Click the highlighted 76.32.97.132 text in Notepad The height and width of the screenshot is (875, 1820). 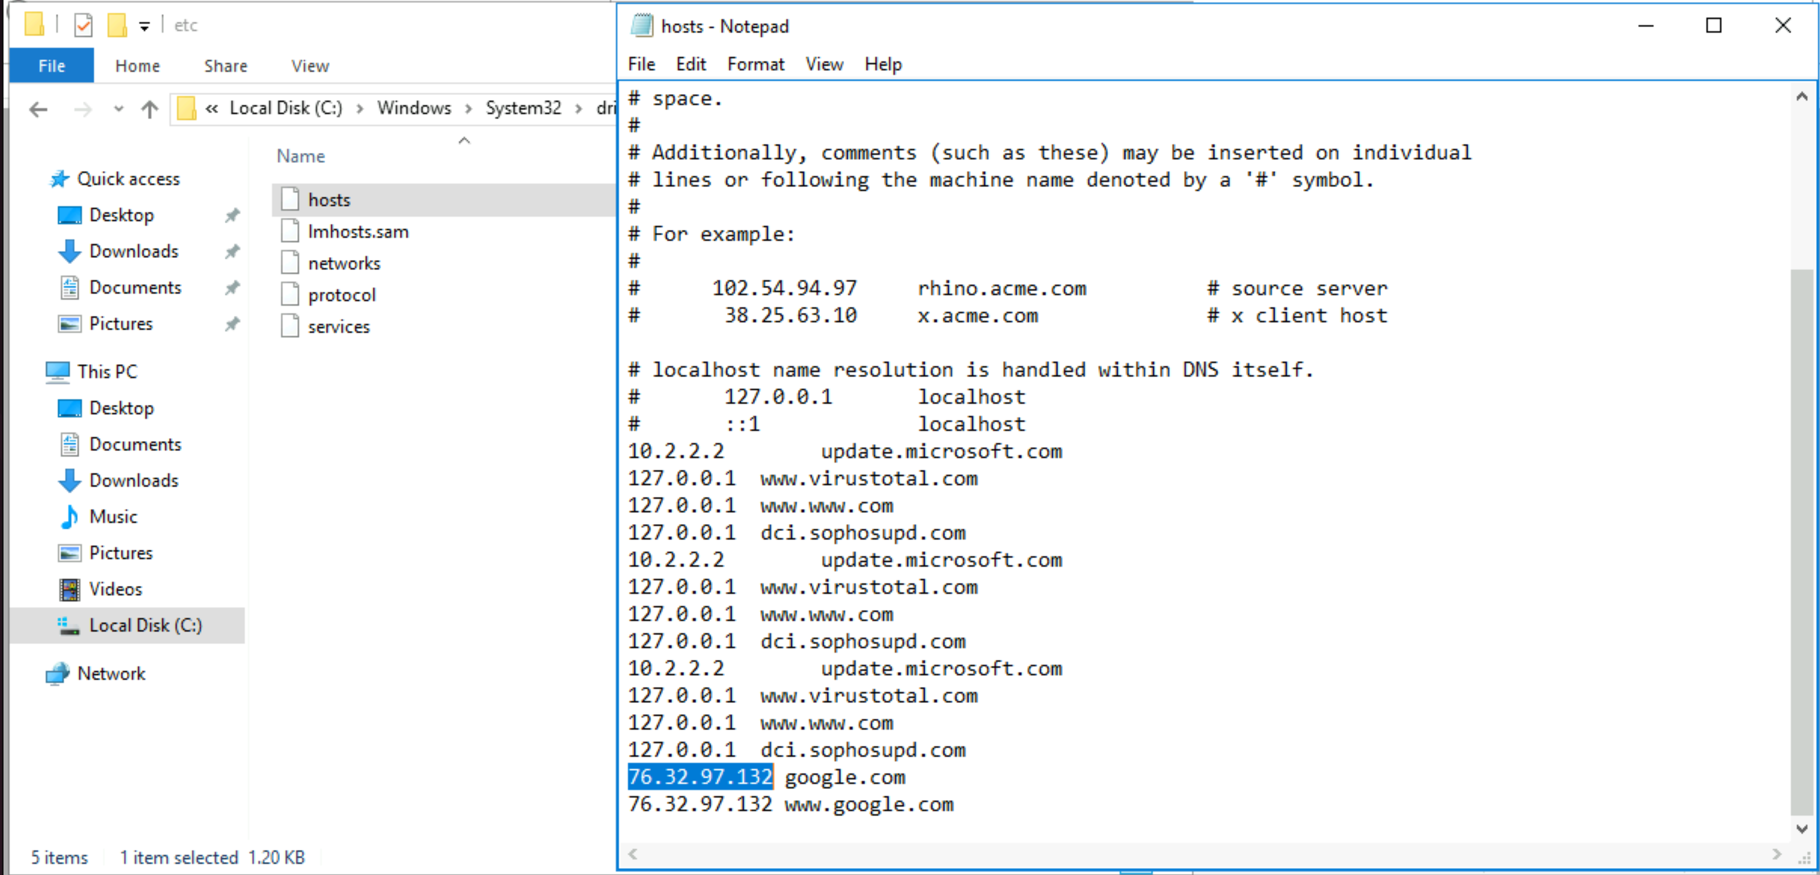700,777
